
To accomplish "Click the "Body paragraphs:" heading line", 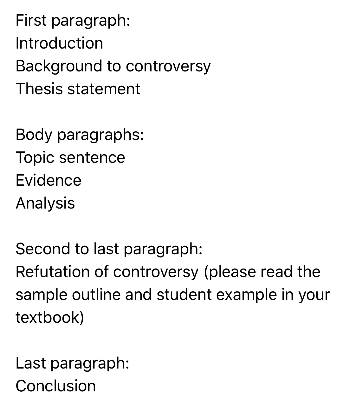I will (x=80, y=135).
